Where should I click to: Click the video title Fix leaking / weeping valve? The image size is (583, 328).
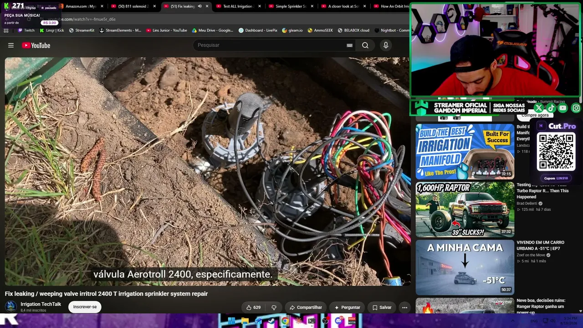coord(106,294)
